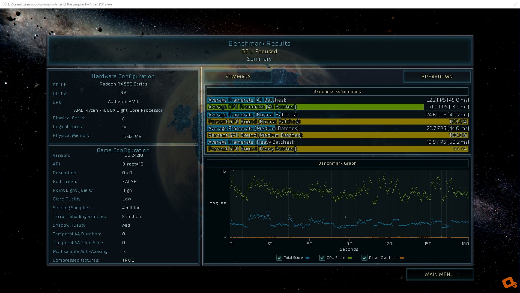520x293 pixels.
Task: Click the Fullscreen FALSE value
Action: [x=129, y=182]
